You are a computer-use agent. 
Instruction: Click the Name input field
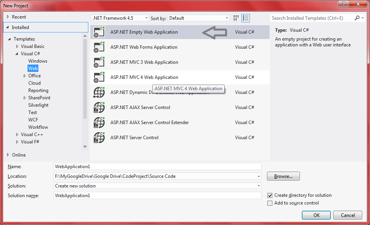click(157, 166)
